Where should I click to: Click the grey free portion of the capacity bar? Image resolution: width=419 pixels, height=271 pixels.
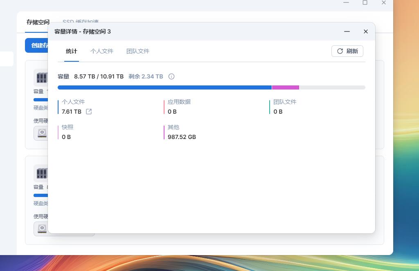332,87
